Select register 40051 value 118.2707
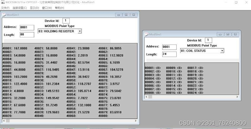The image size is (251, 129). click(x=84, y=84)
